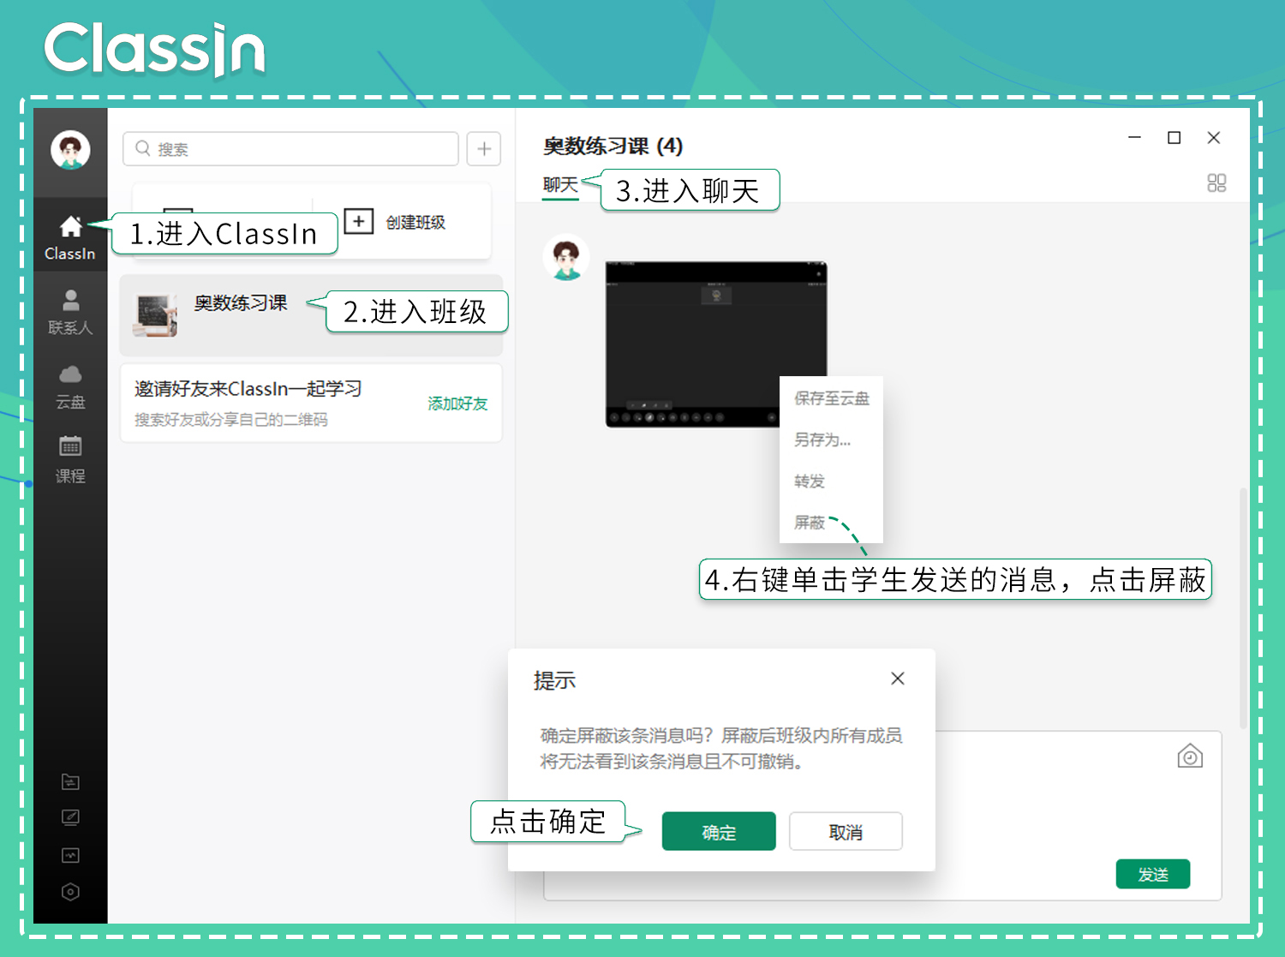This screenshot has height=957, width=1285.
Task: Open the 联系人 contacts section
Action: tap(70, 312)
